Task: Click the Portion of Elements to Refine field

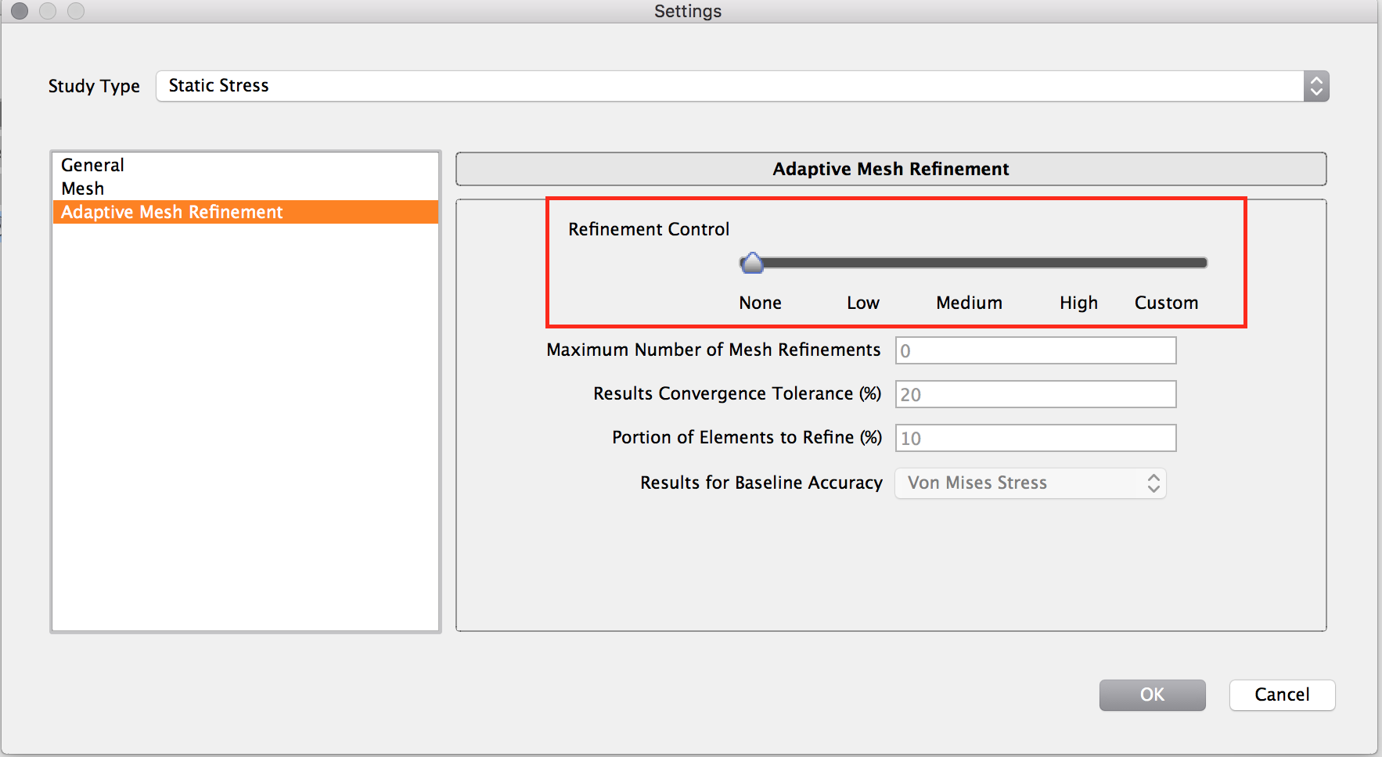Action: [x=1035, y=438]
